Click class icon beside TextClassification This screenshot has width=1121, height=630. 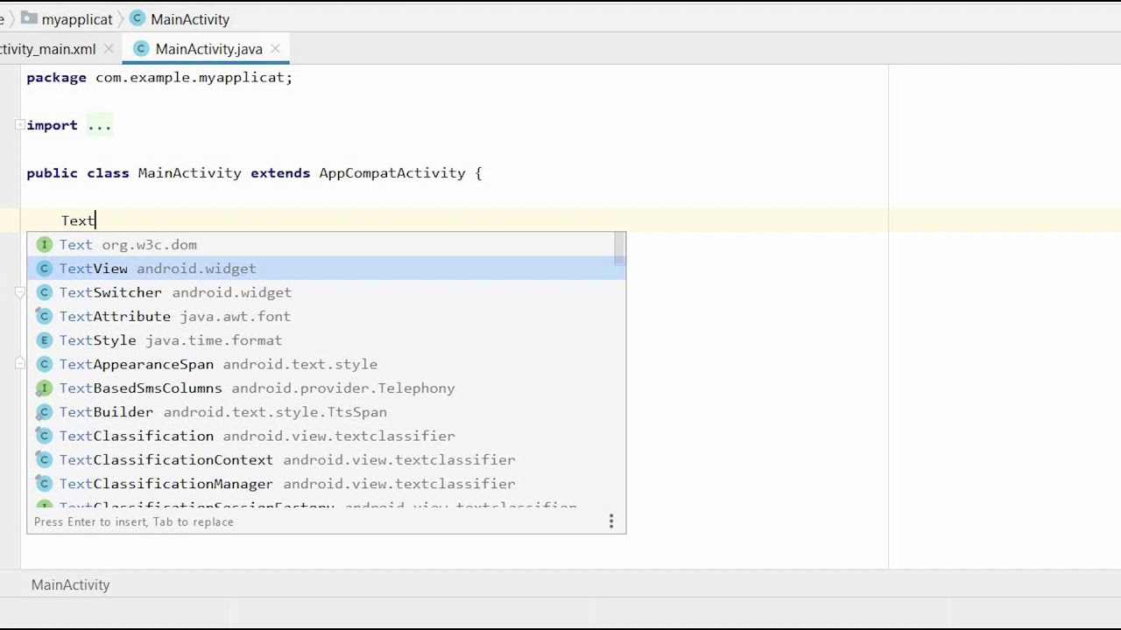44,436
